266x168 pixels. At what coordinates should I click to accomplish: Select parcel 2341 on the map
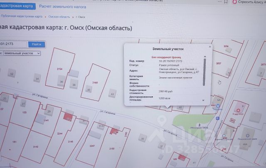[46, 120]
